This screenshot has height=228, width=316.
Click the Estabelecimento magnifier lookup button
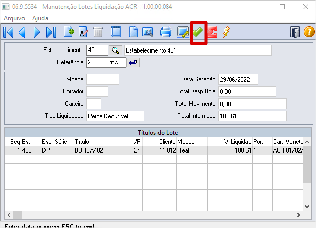coord(116,50)
